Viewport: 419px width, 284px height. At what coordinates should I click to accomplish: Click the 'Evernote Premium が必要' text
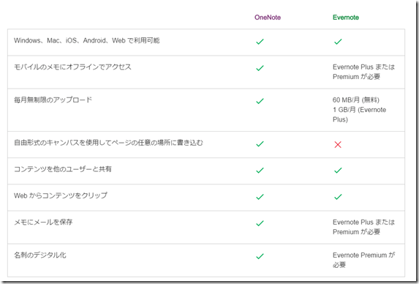pyautogui.click(x=363, y=260)
